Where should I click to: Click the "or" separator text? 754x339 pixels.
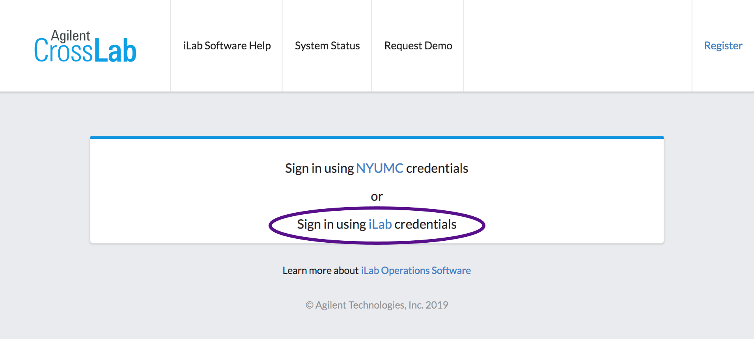[377, 197]
